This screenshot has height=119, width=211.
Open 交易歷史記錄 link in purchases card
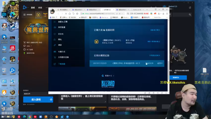155,56
